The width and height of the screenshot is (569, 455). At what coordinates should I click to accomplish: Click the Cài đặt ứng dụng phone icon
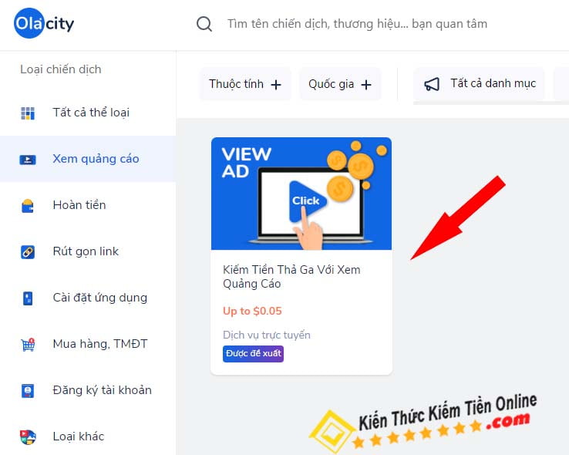coord(28,298)
